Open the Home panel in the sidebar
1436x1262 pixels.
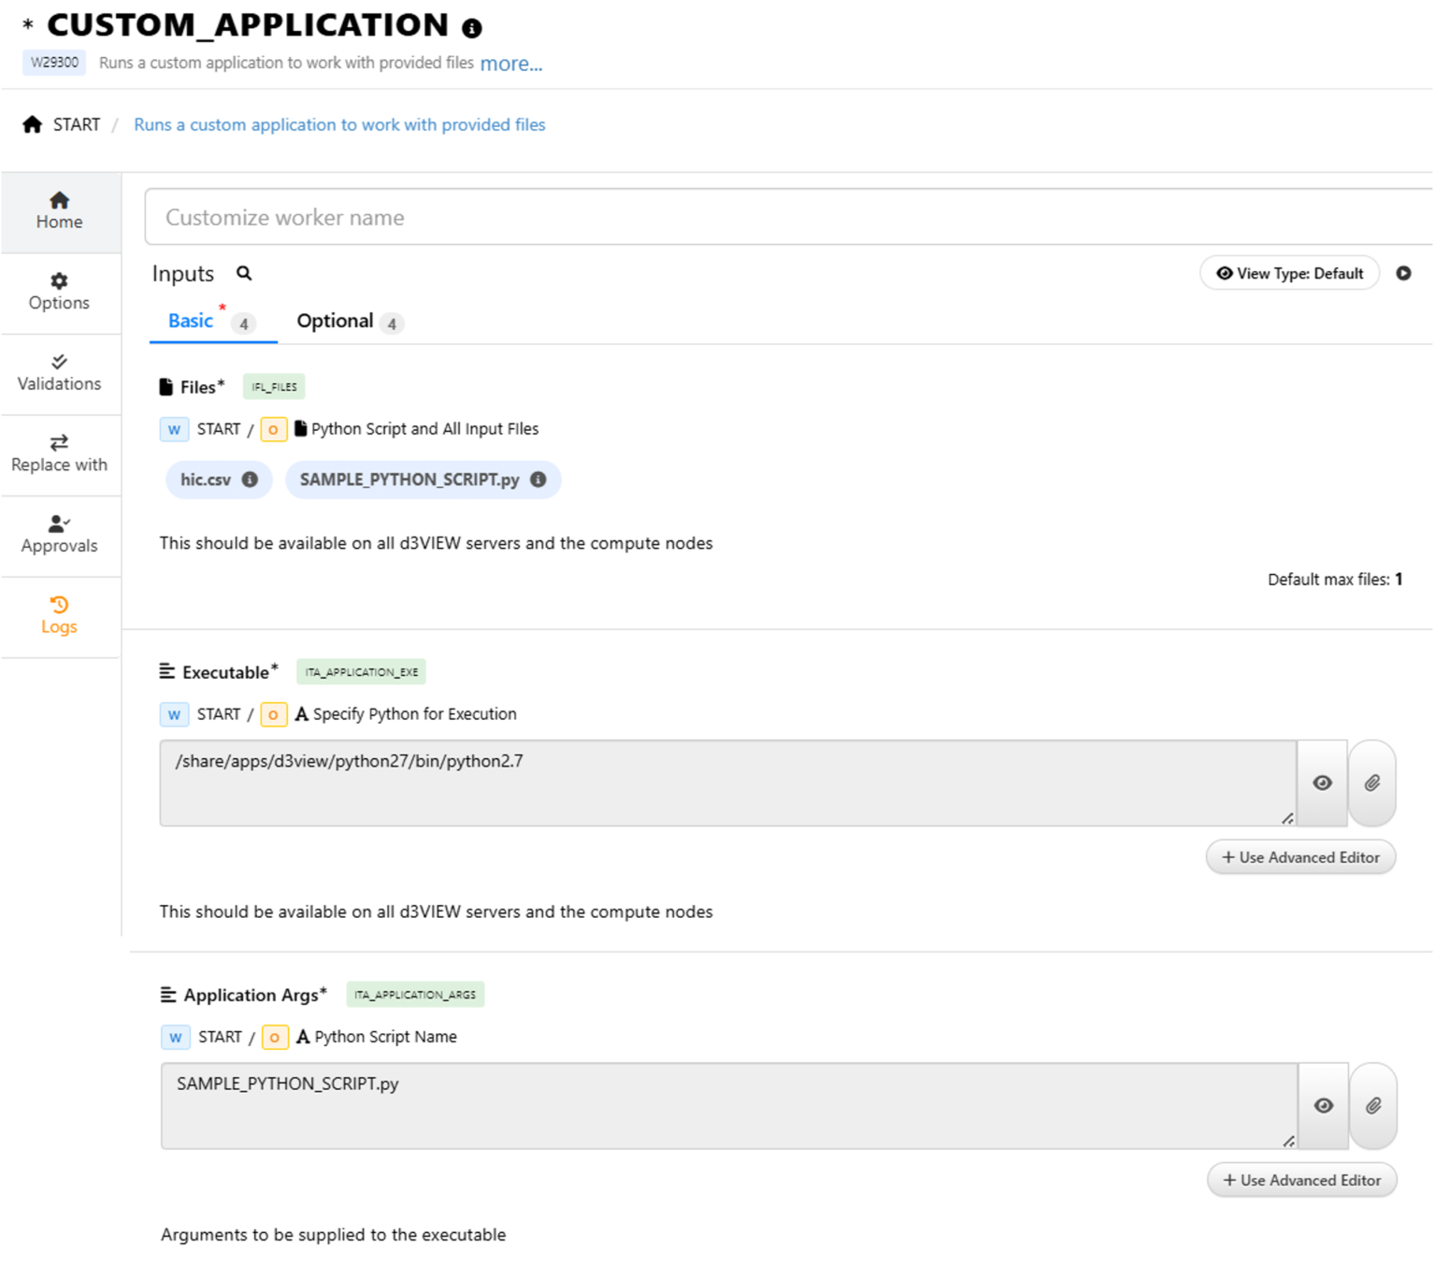tap(59, 210)
